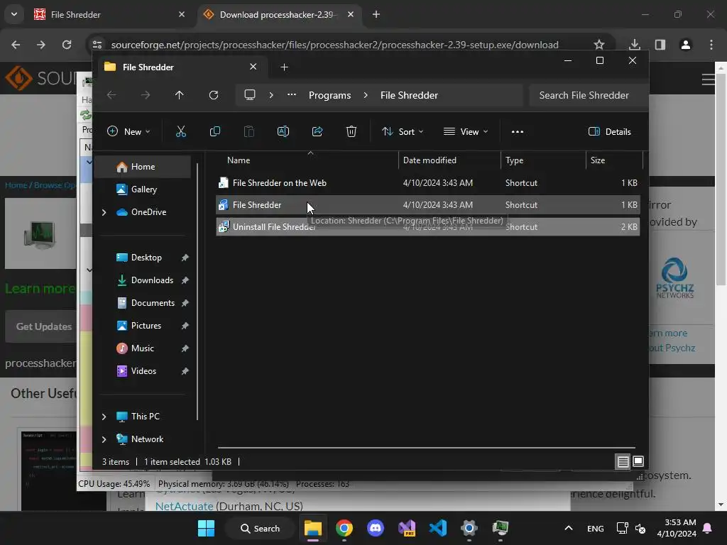Switch to the File Shredder Chrome tab
The image size is (727, 545).
[110, 15]
